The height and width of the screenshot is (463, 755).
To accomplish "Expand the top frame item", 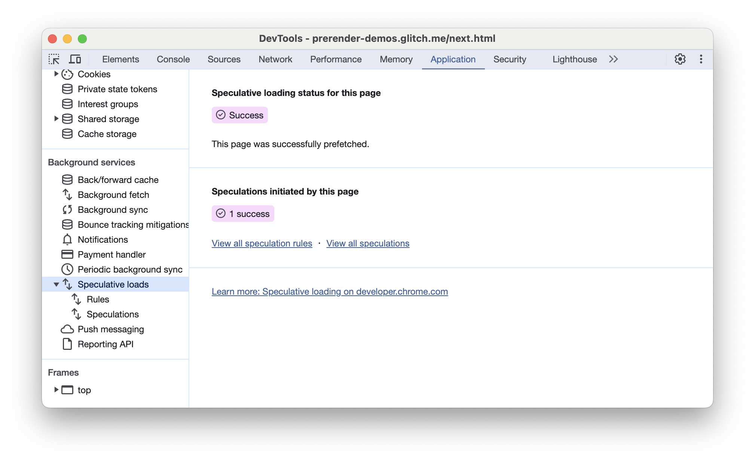I will 56,390.
